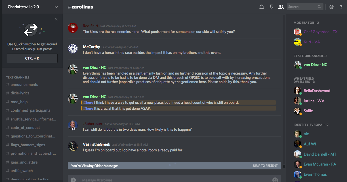This screenshot has width=347, height=182.
Task: Open the help icon
Action: coord(341,7)
